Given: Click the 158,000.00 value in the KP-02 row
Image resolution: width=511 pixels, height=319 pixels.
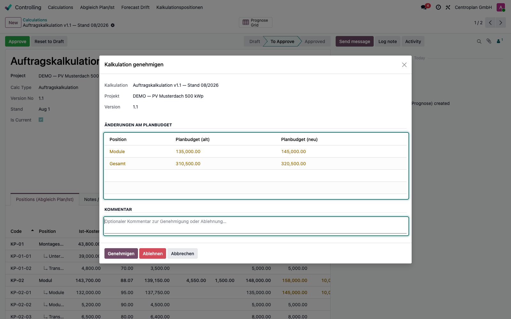Looking at the screenshot, I should pos(294,280).
